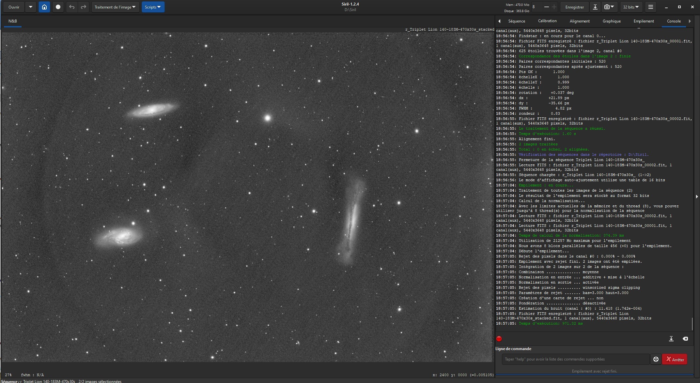Click the redo arrow icon
The image size is (700, 383).
[84, 7]
